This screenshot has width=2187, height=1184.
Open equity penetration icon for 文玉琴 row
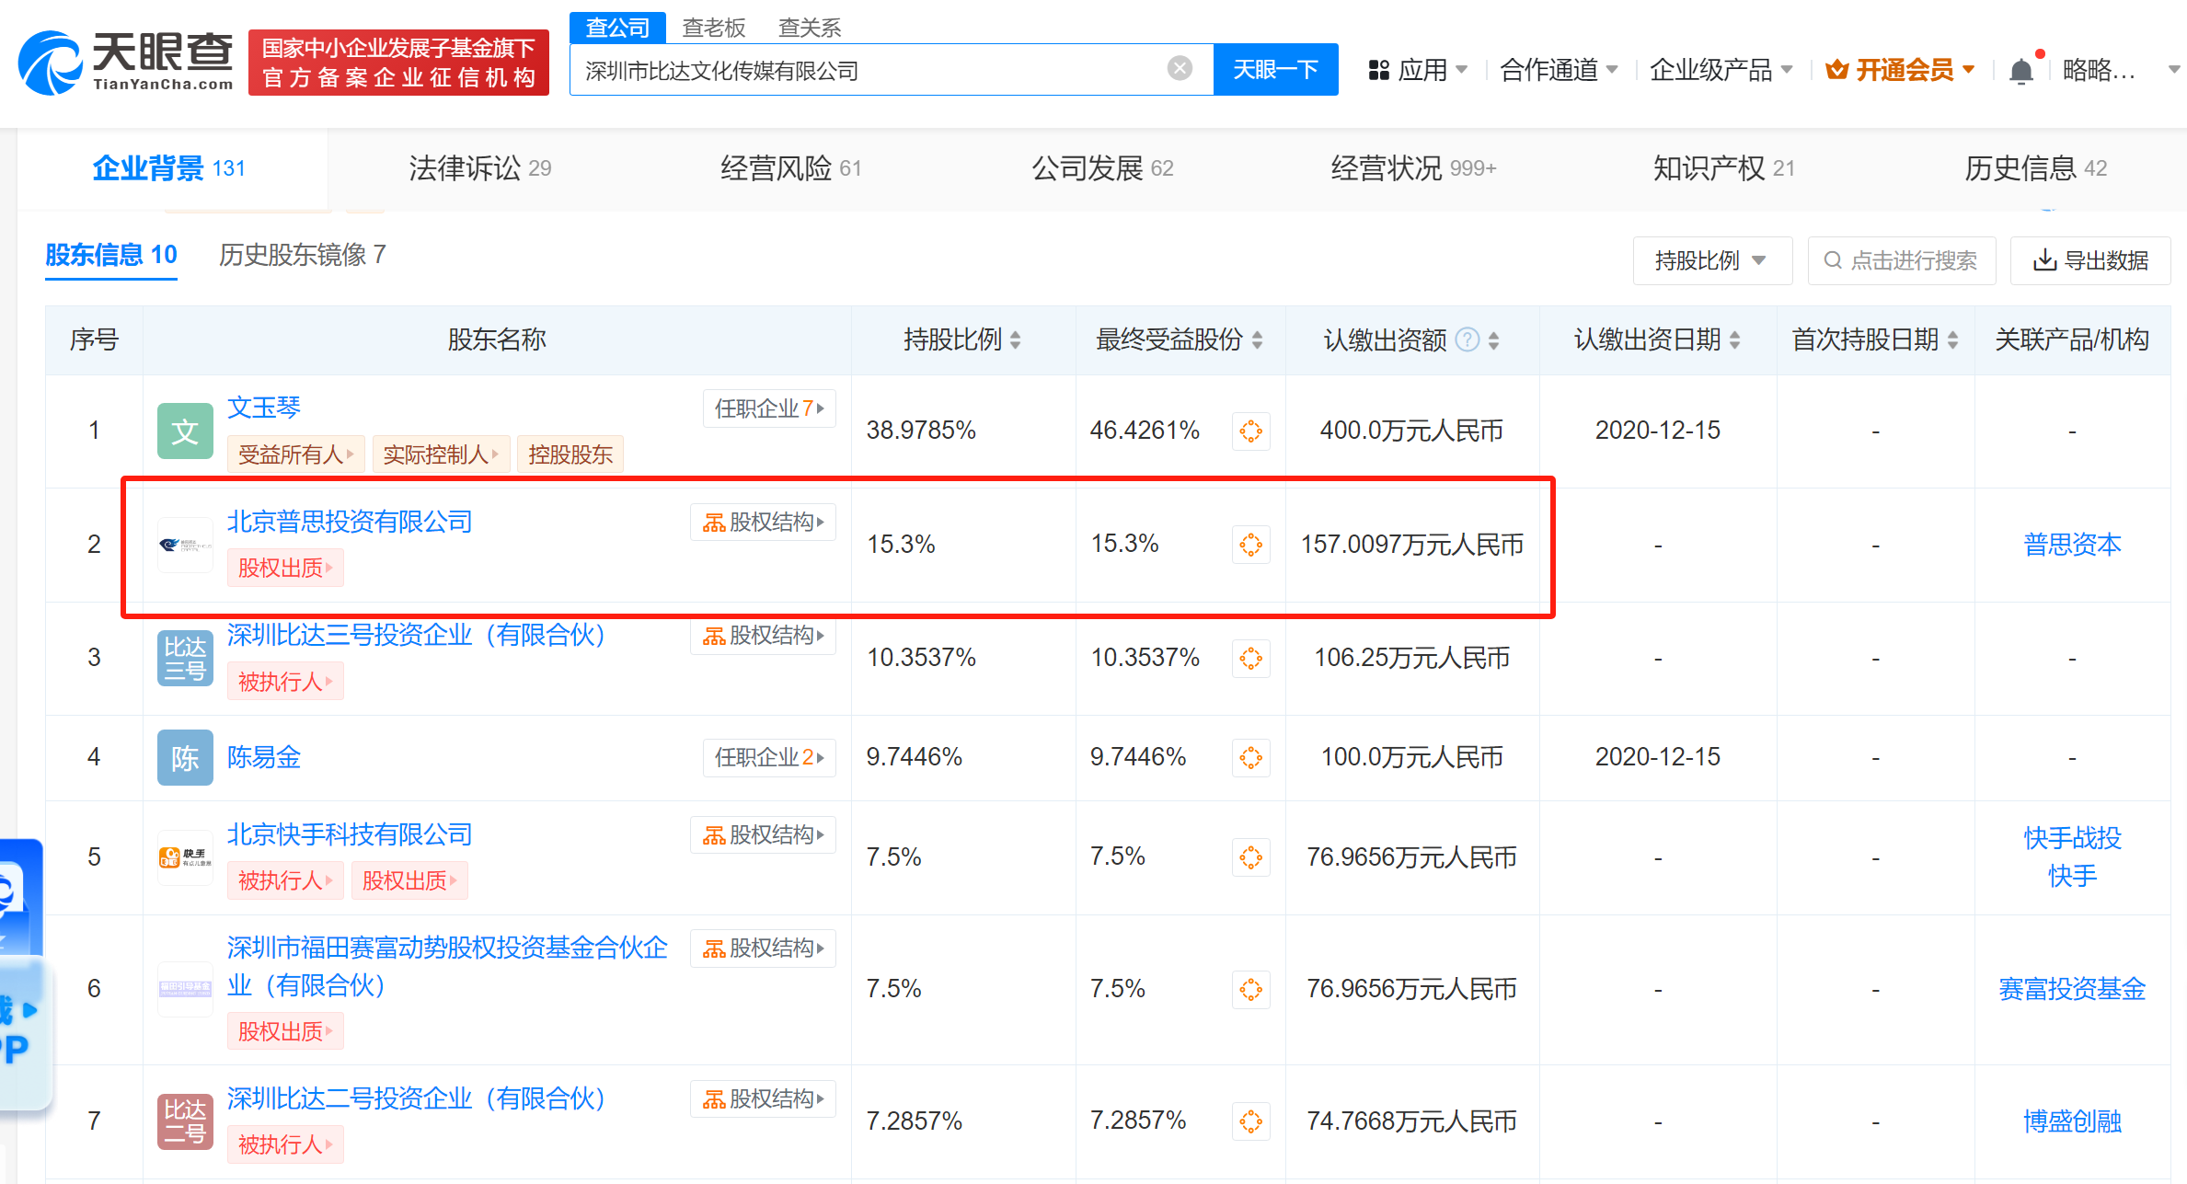[1250, 431]
